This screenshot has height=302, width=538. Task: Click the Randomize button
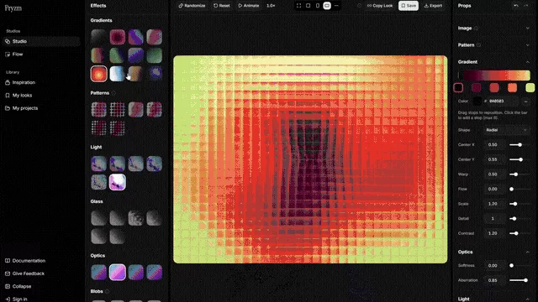tap(193, 6)
